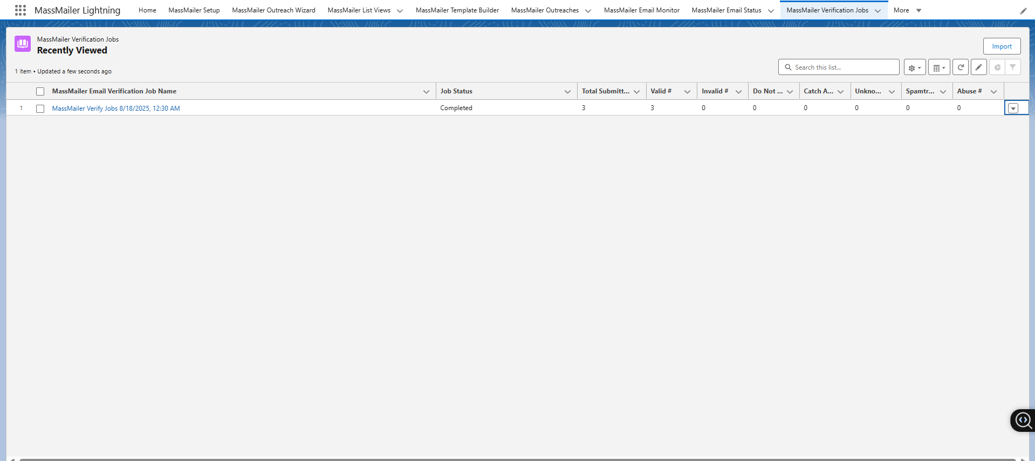Expand MassMailer Email Status tab menu
Screen dimensions: 1035x461
click(771, 11)
